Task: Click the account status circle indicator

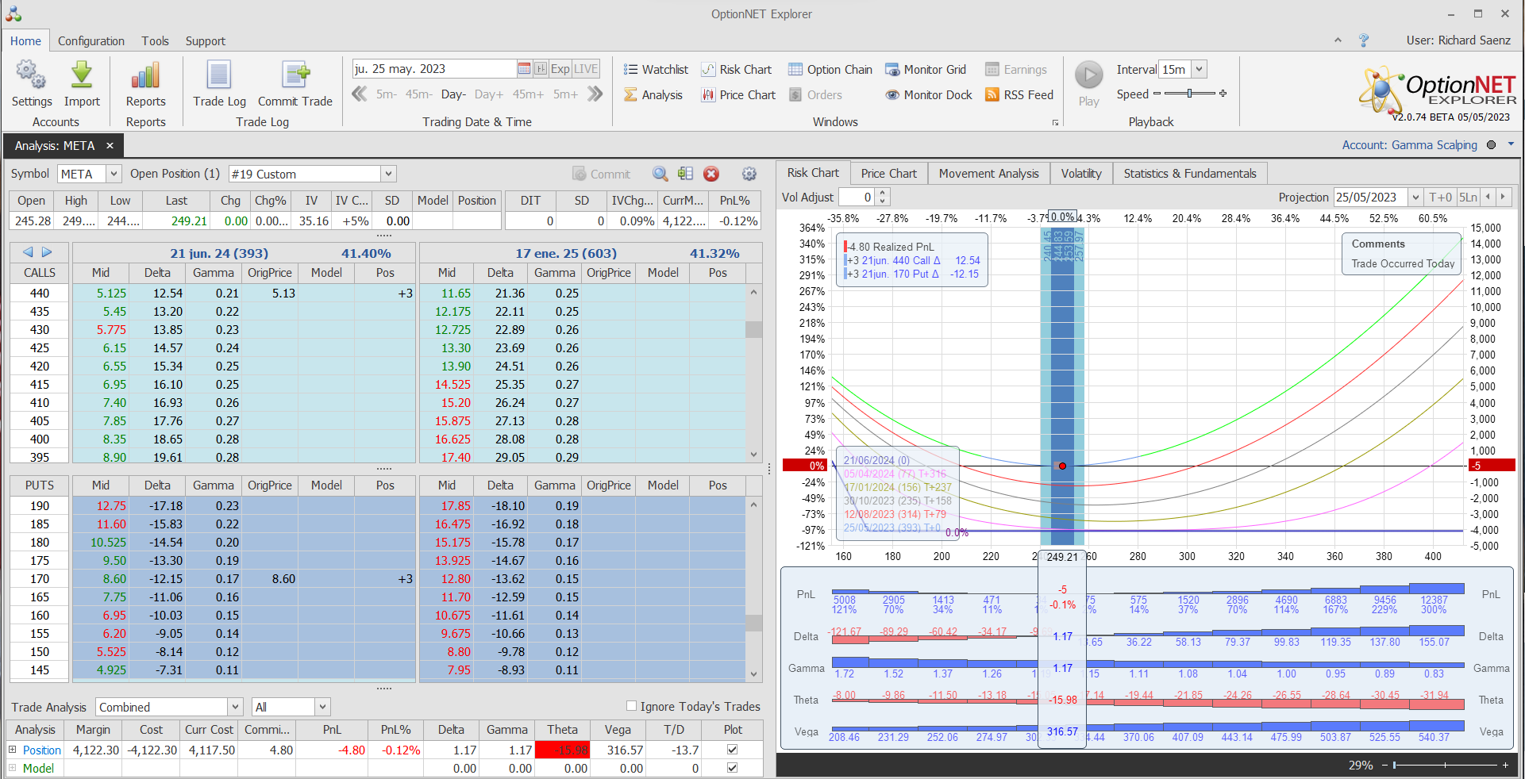Action: pyautogui.click(x=1491, y=145)
